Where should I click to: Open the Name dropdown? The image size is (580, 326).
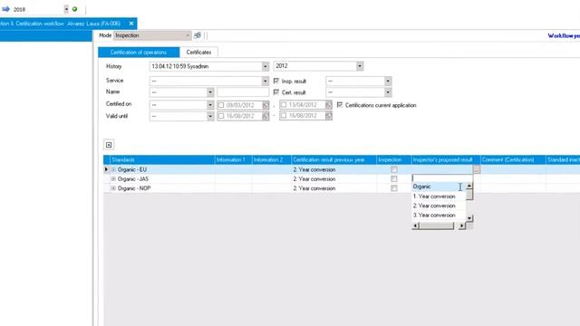pos(210,92)
